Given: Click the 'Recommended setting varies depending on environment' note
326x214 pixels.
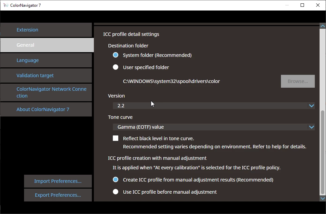Looking at the screenshot, I should 215,147.
